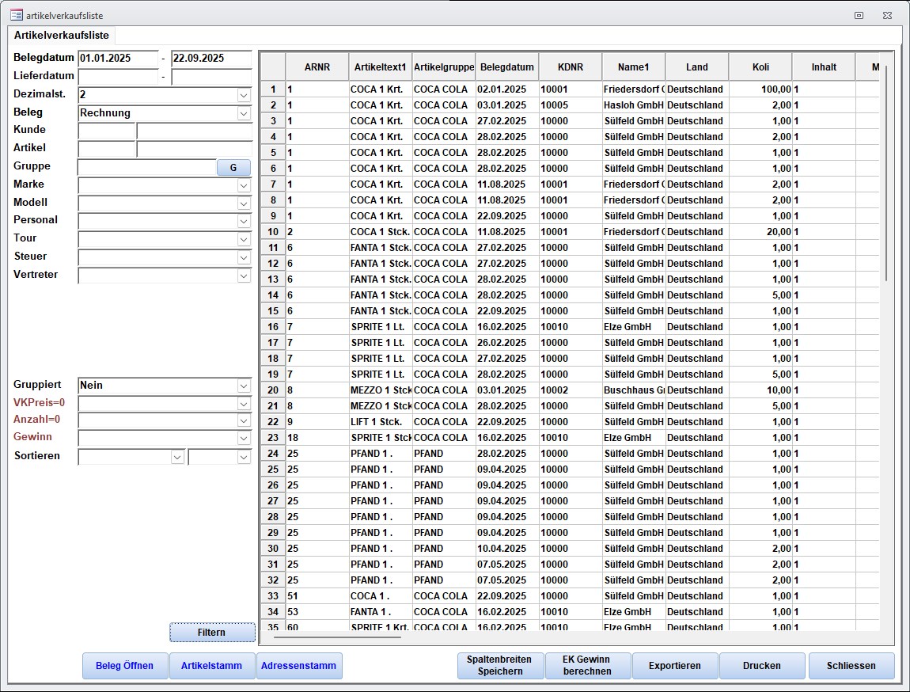Click the Drucken button
The width and height of the screenshot is (910, 692).
click(761, 666)
